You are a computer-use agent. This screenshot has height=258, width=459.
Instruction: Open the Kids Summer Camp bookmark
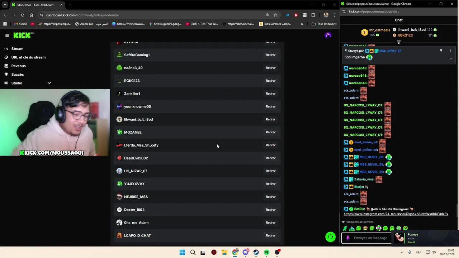pos(275,24)
